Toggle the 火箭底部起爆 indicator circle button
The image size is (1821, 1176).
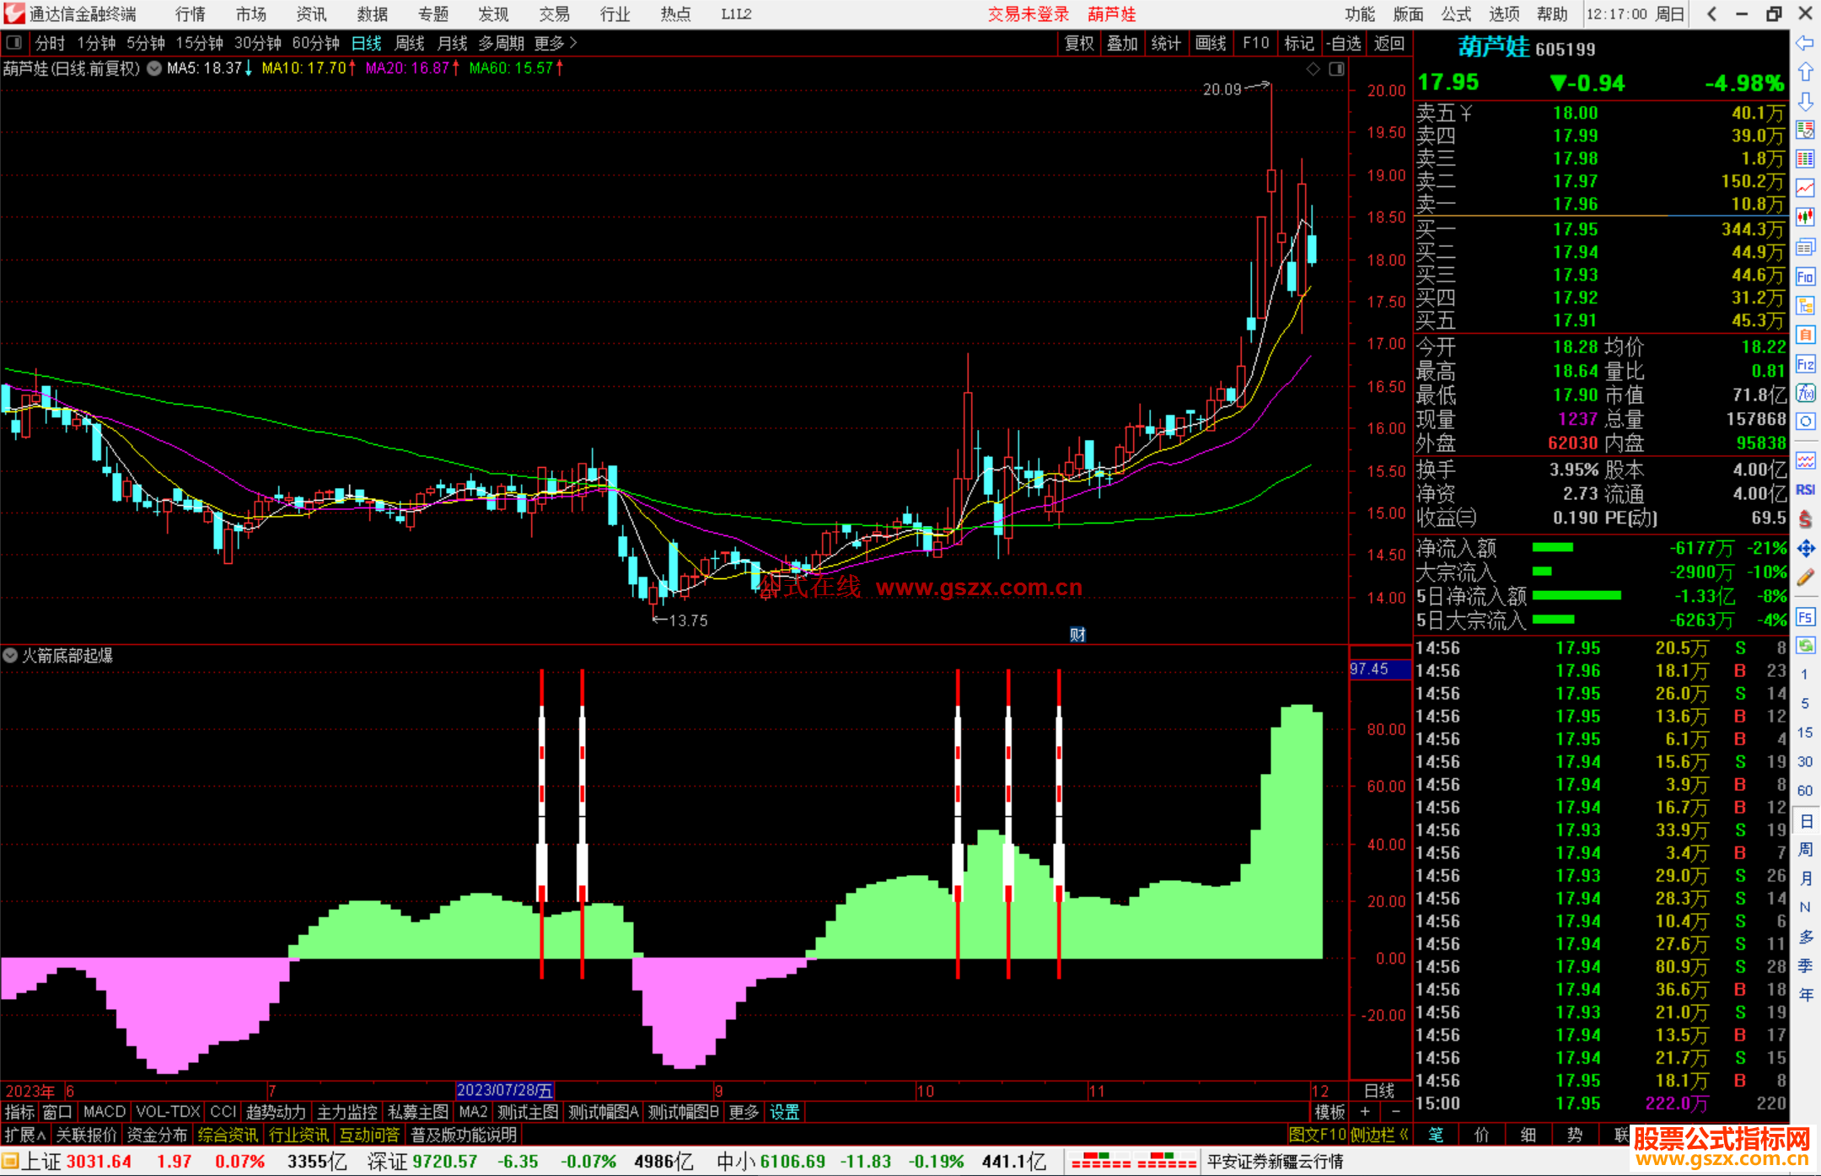(10, 655)
